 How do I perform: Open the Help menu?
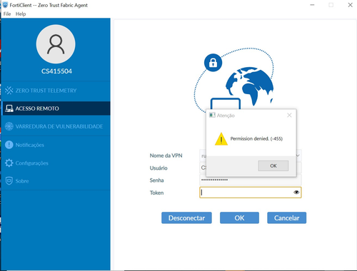click(21, 14)
